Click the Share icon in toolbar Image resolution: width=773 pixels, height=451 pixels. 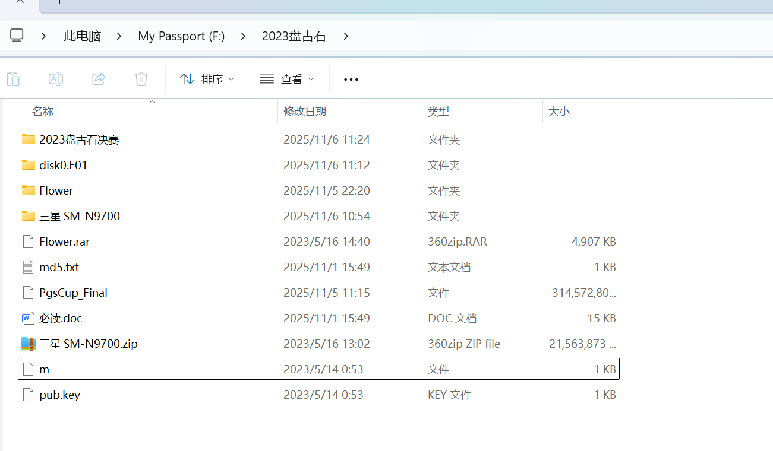99,79
